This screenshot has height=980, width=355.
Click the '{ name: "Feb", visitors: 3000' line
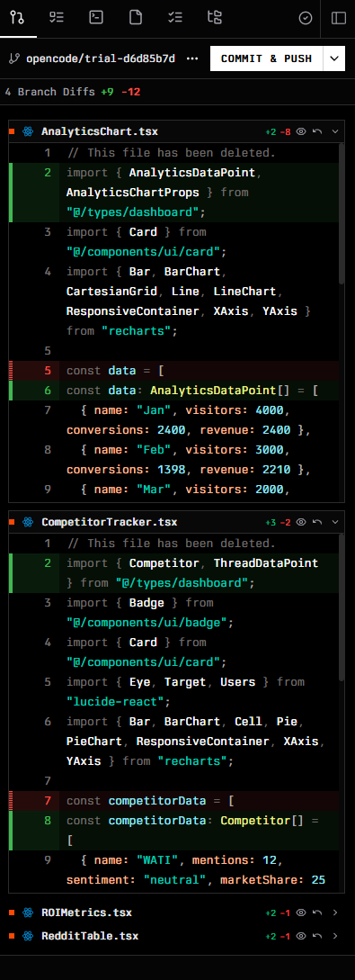(174, 460)
